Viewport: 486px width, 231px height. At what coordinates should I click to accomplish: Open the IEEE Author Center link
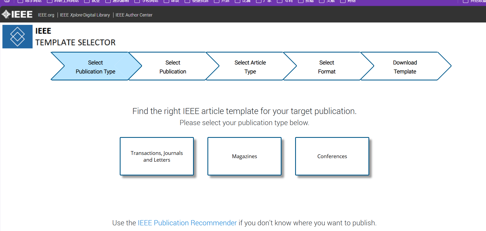[x=134, y=15]
